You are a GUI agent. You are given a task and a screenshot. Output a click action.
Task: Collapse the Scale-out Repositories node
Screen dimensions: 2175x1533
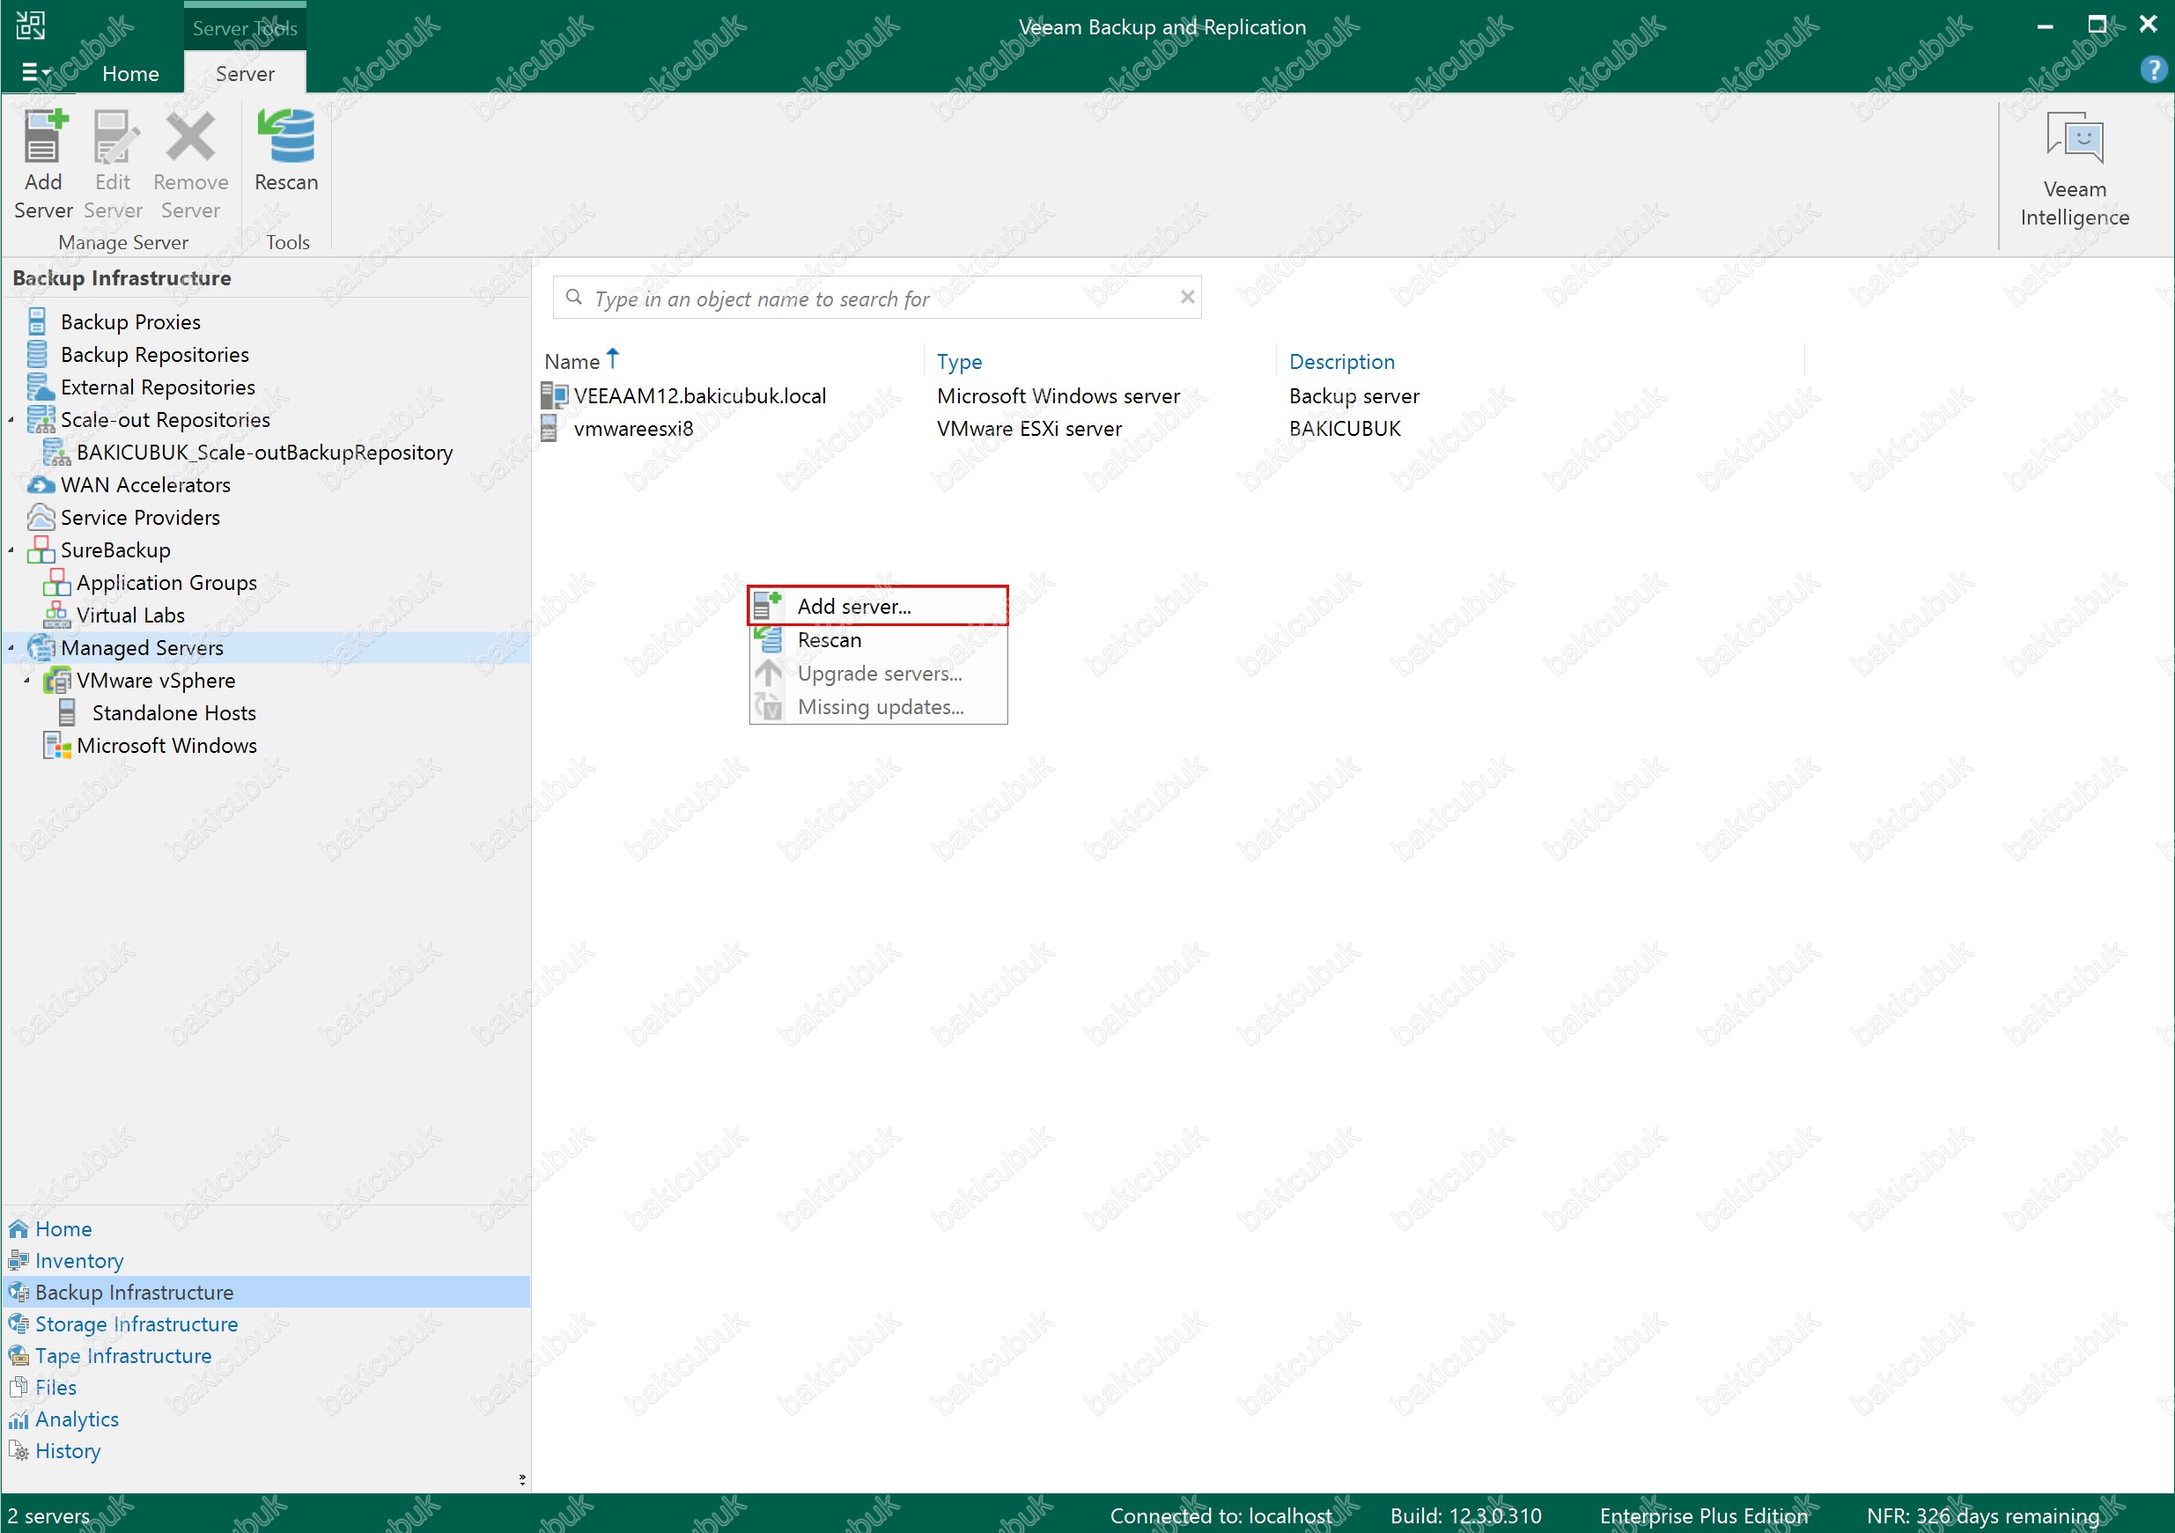(x=11, y=419)
